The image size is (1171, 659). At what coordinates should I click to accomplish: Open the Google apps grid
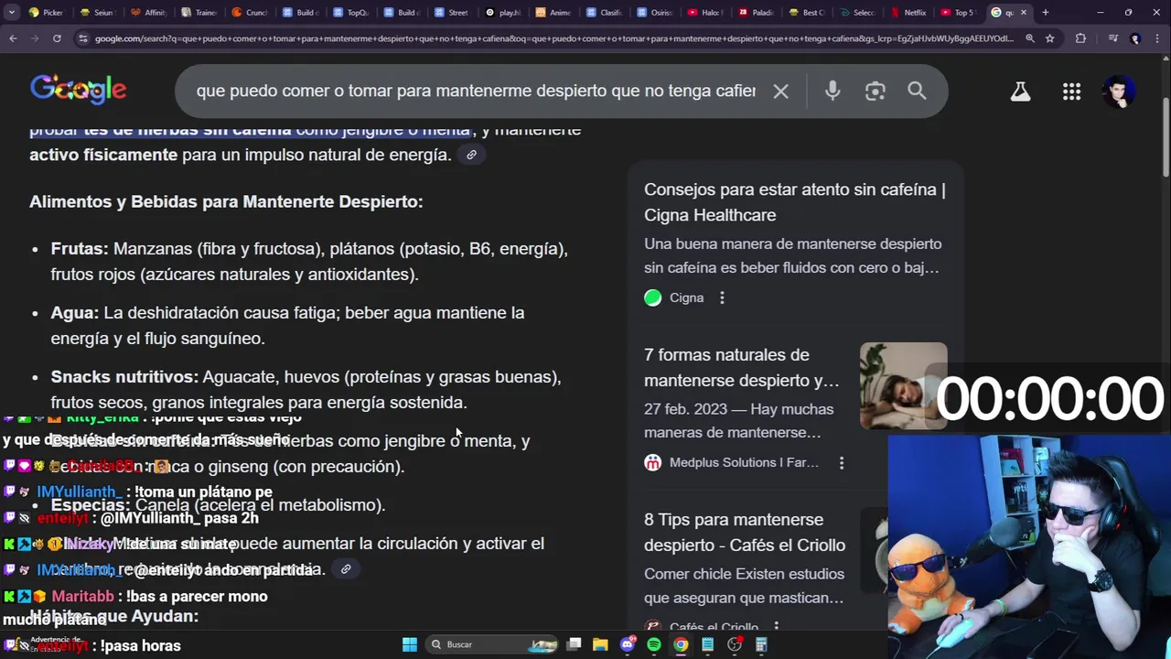click(x=1071, y=92)
